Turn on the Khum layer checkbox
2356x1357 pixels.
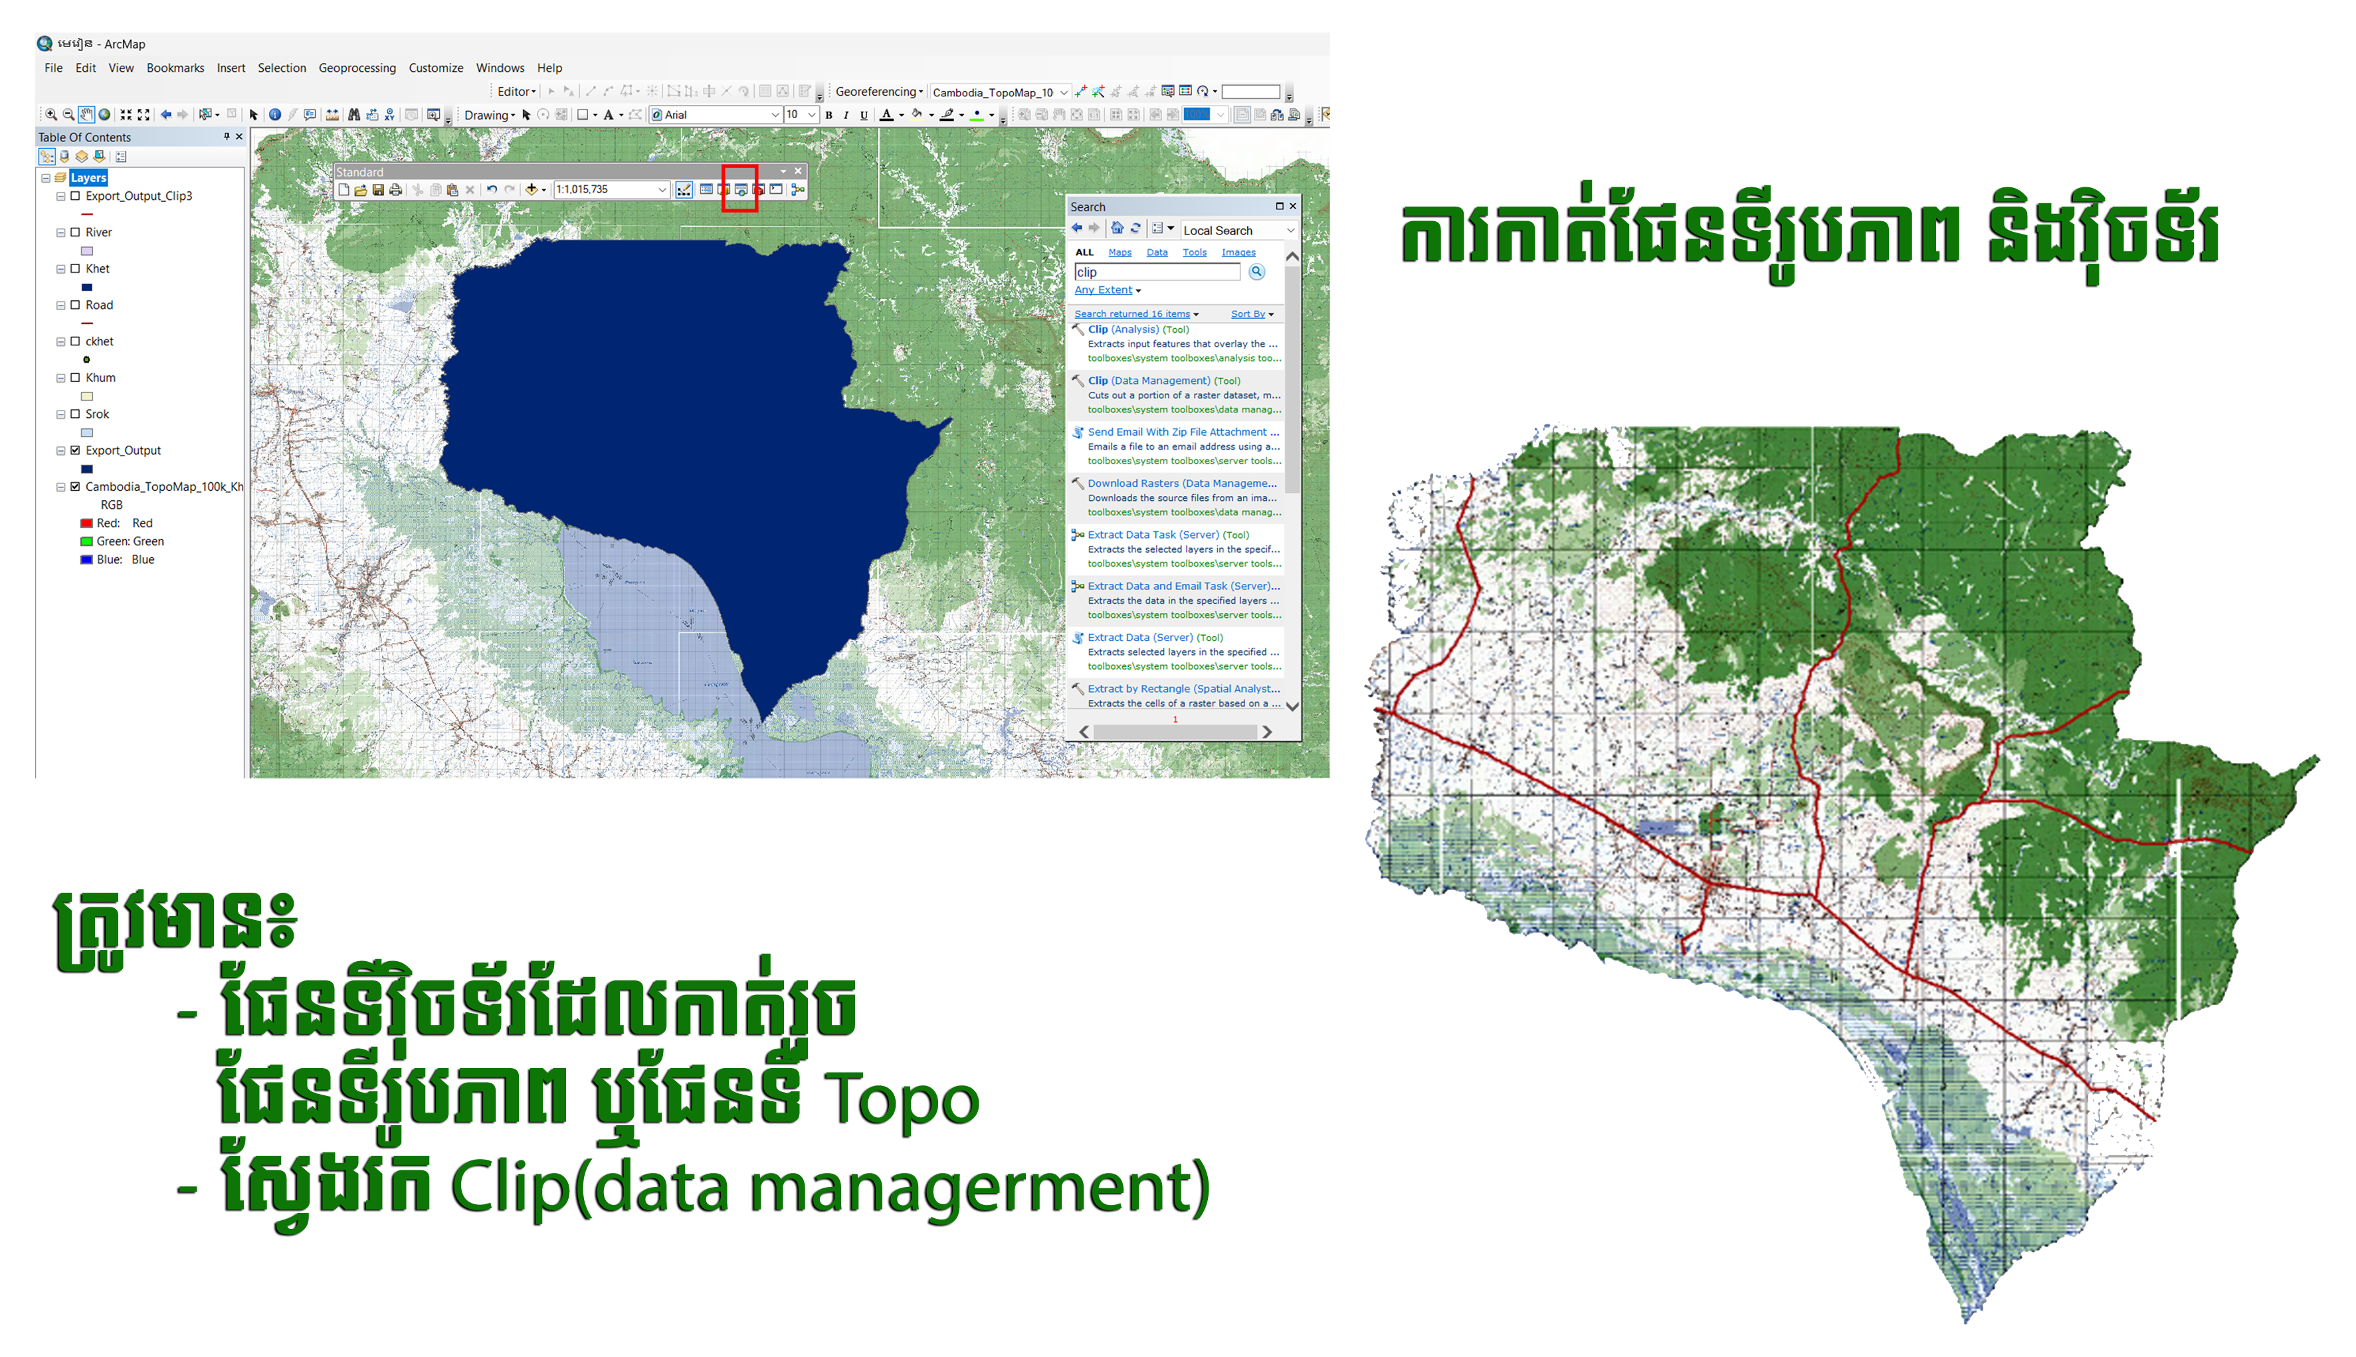pos(76,377)
